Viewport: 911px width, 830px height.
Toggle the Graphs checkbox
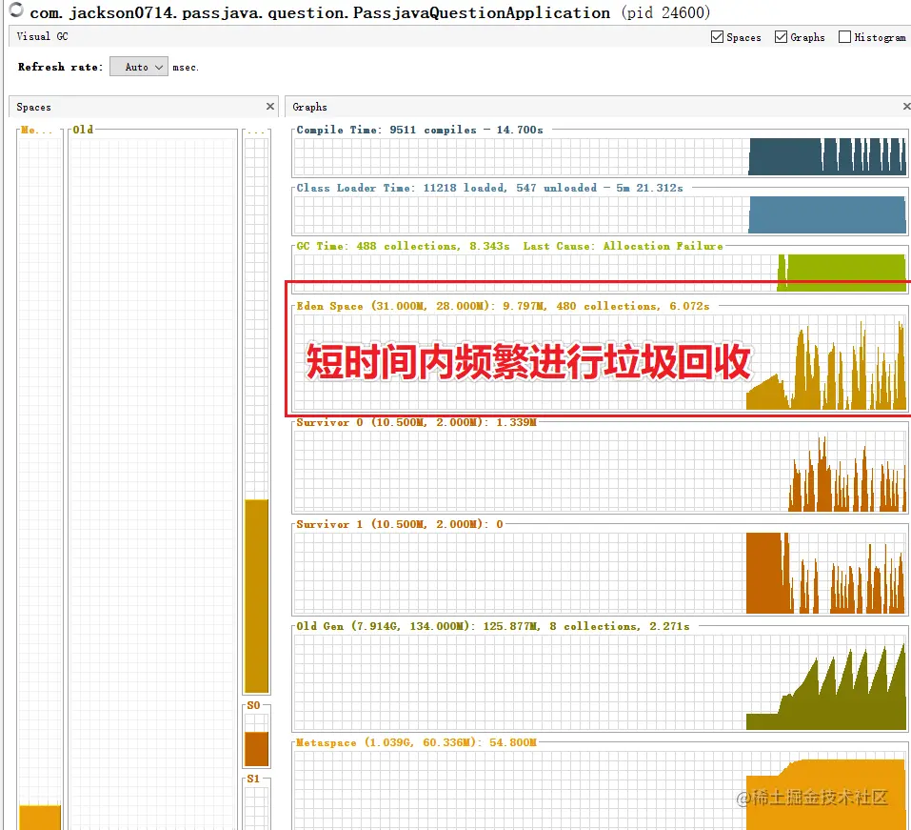click(781, 37)
